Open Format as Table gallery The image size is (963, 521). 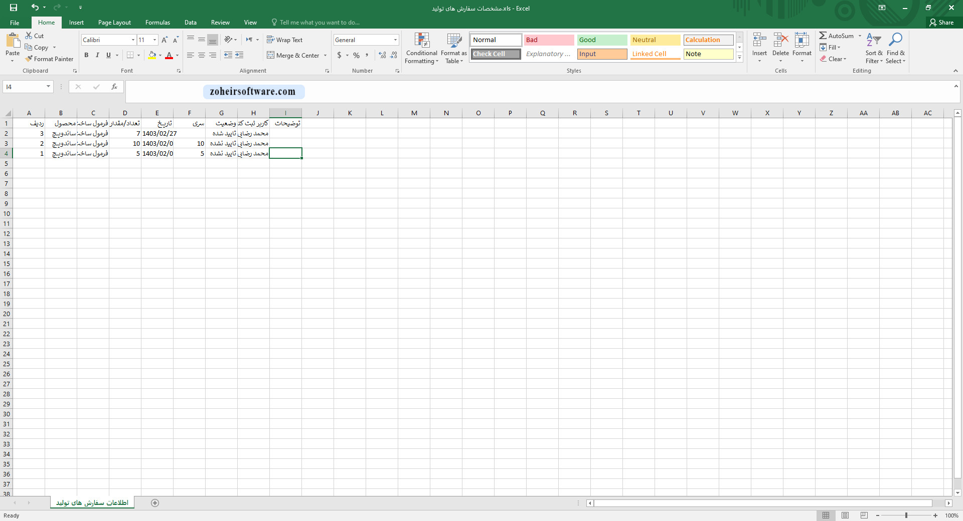454,48
